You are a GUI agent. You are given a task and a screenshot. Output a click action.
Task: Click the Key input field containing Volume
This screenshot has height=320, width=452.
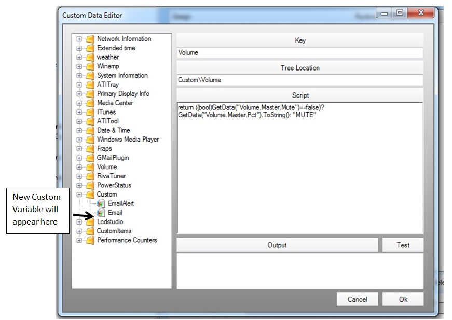(300, 53)
